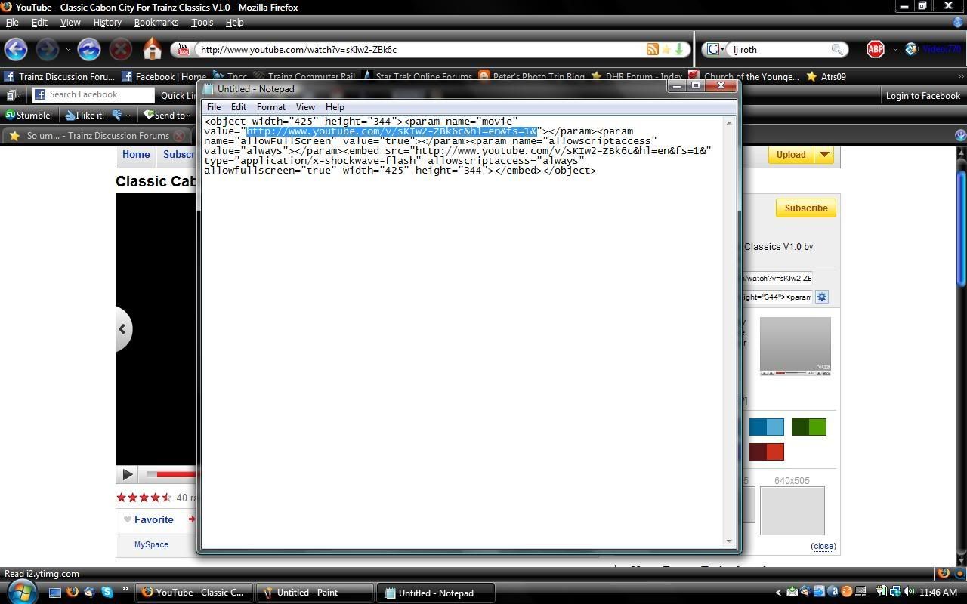The image size is (967, 604).
Task: Open 'Trainz Discussion Foru...' bookmark
Action: pos(60,76)
